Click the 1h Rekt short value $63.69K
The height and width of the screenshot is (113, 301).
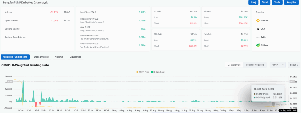(x=193, y=23)
